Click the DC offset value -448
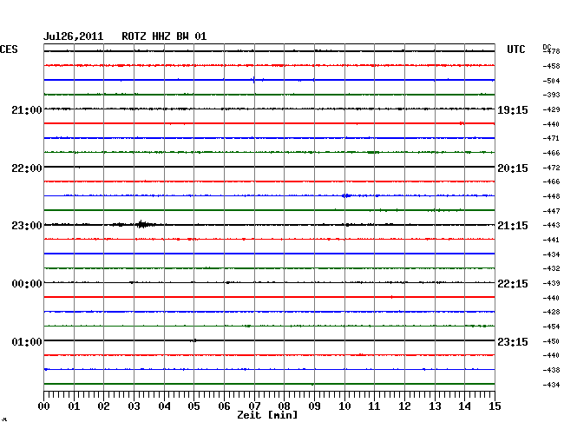 tap(551, 196)
